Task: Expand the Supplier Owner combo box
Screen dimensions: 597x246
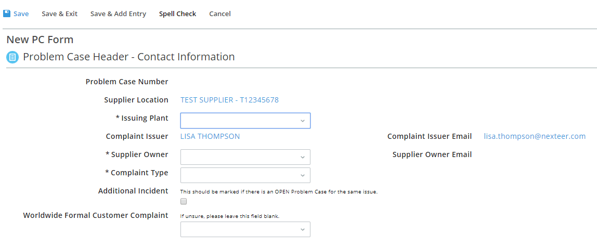Action: click(245, 157)
